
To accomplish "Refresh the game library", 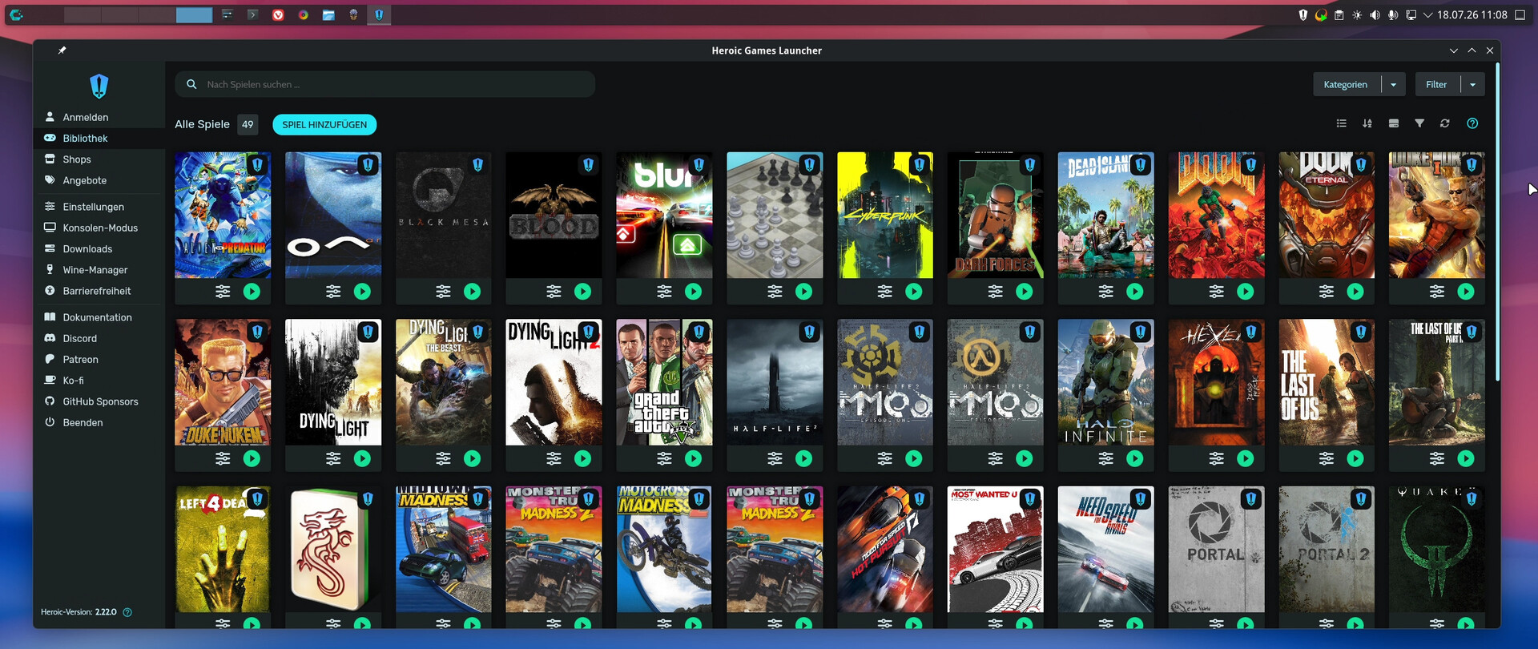I will (x=1445, y=123).
